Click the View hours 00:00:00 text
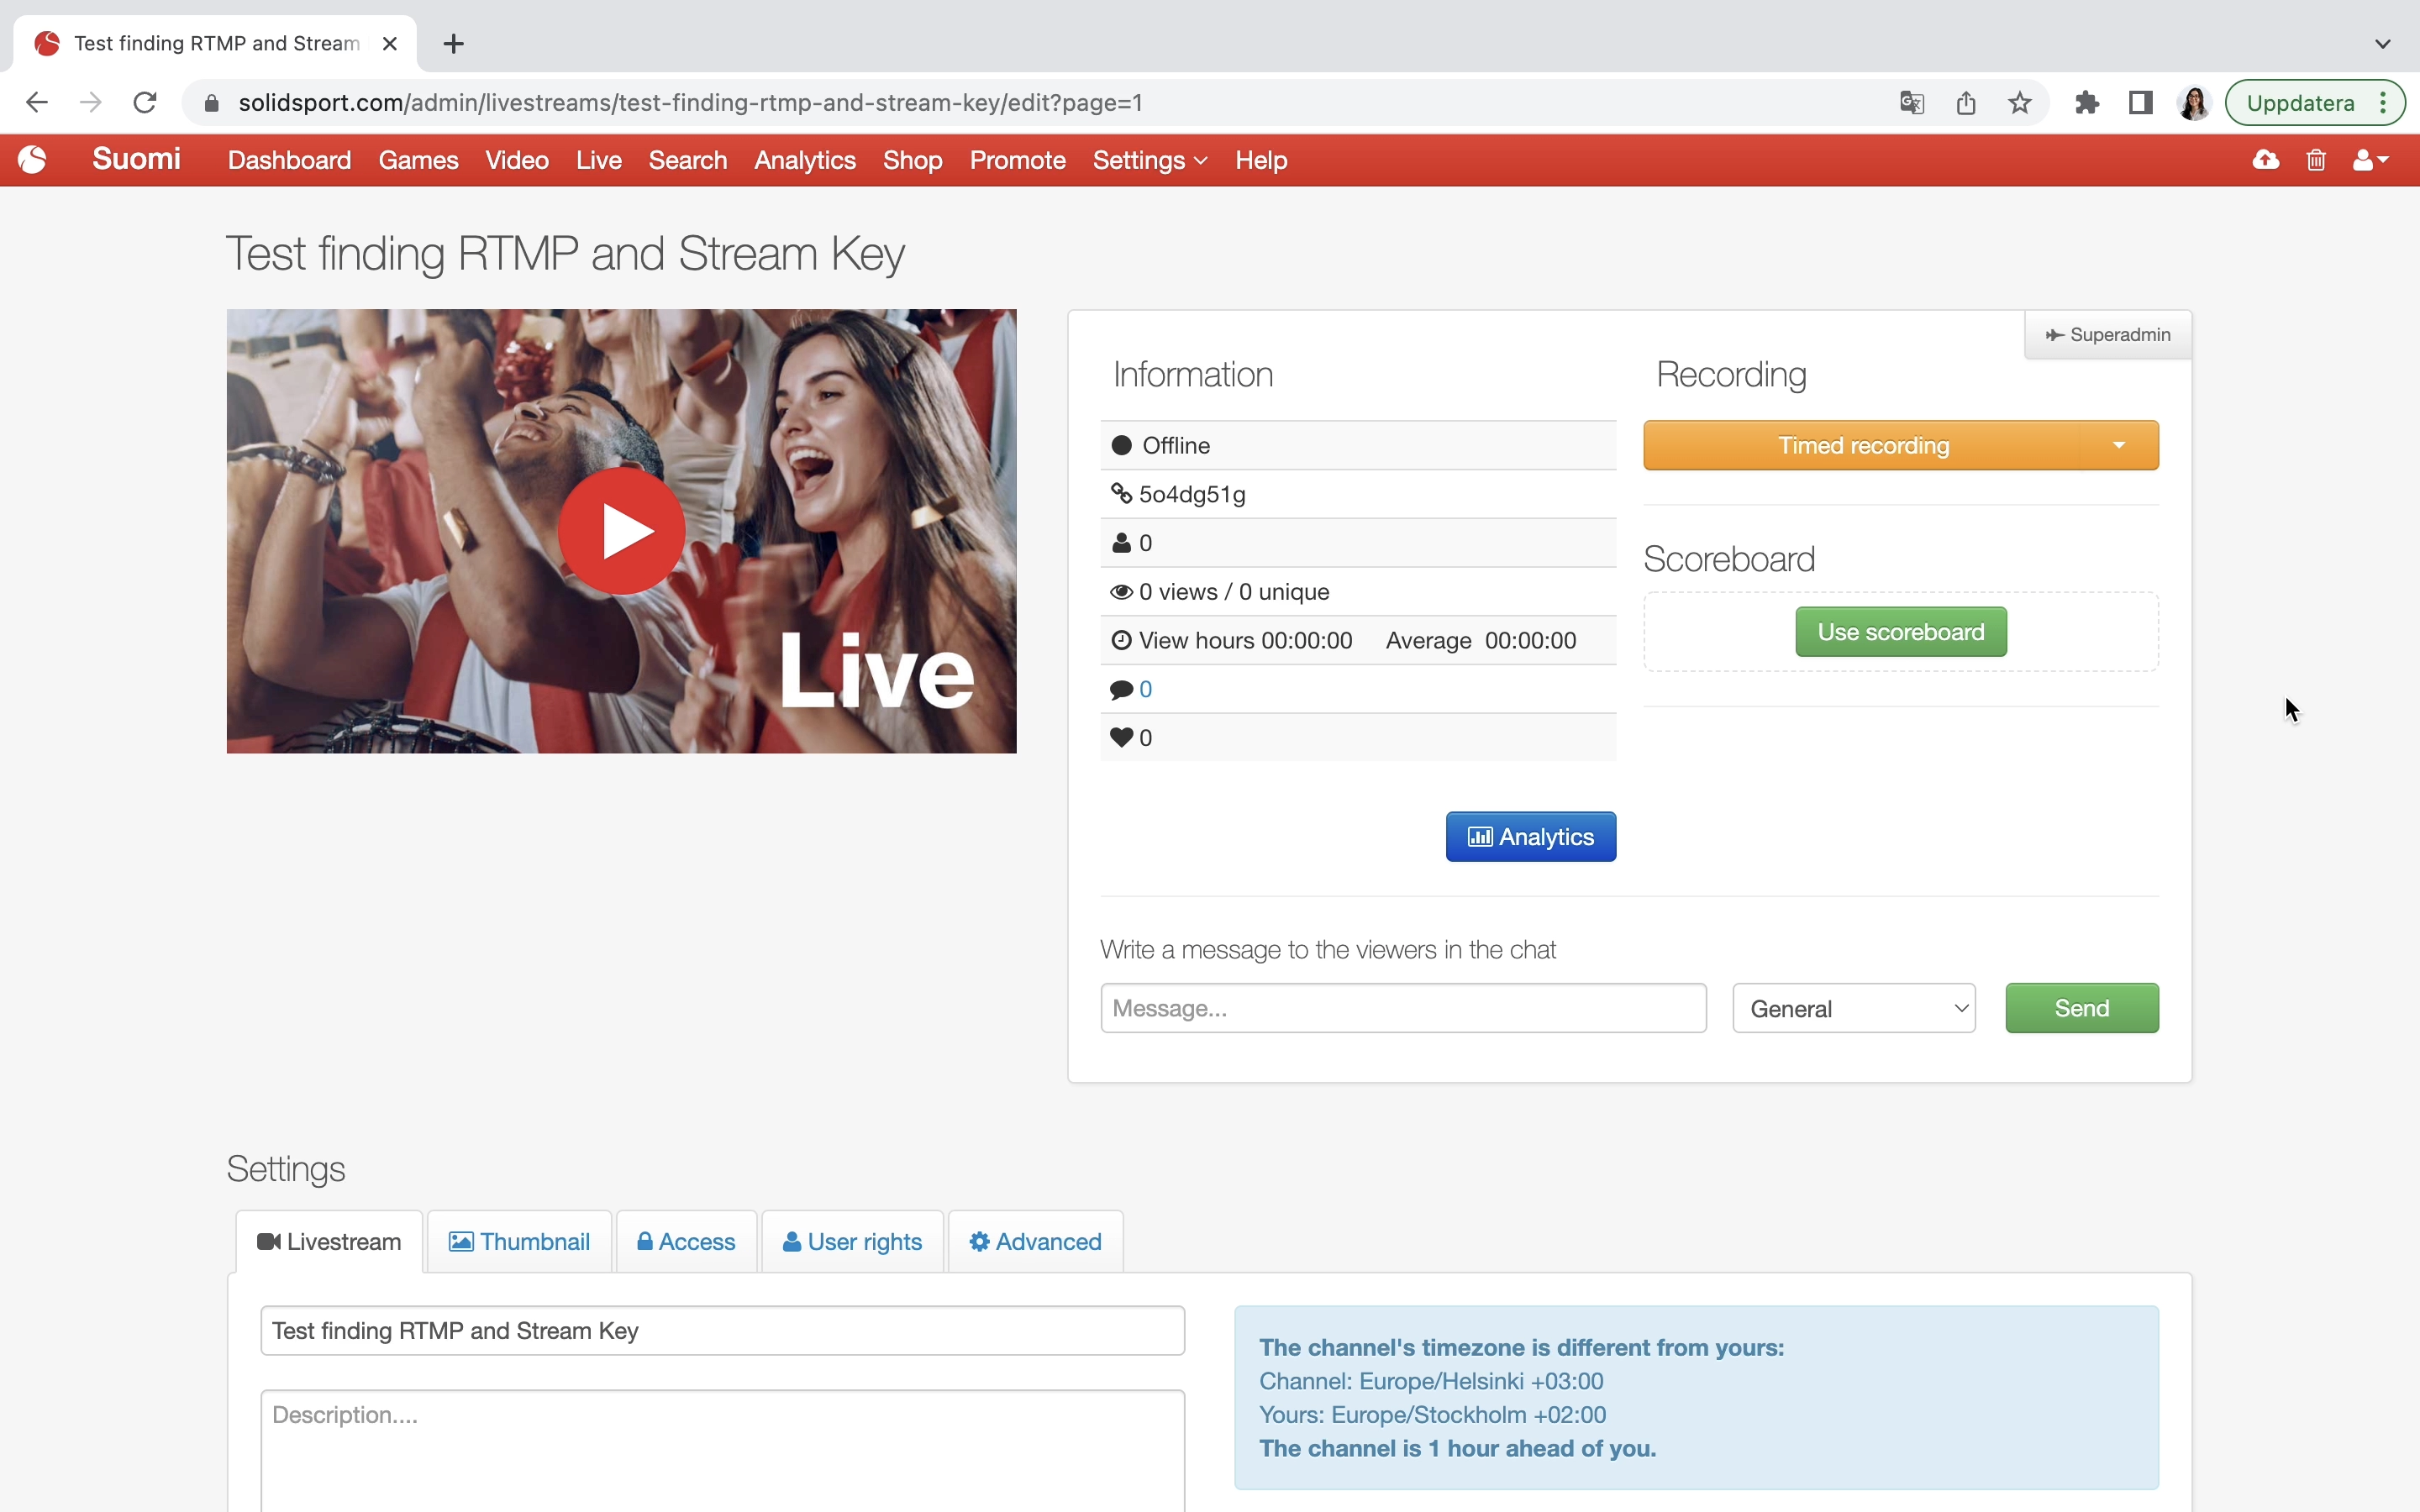The height and width of the screenshot is (1512, 2420). tap(1246, 641)
